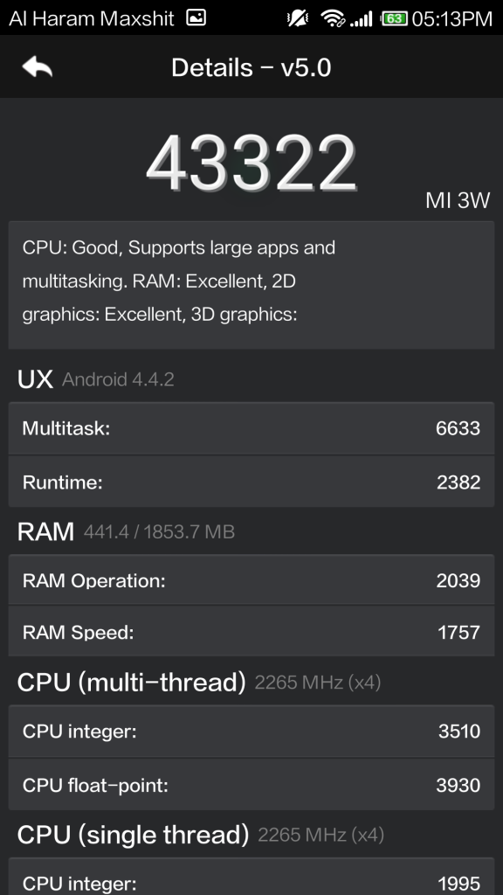Select the Runtime score row
Viewport: 503px width, 895px height.
click(x=251, y=482)
